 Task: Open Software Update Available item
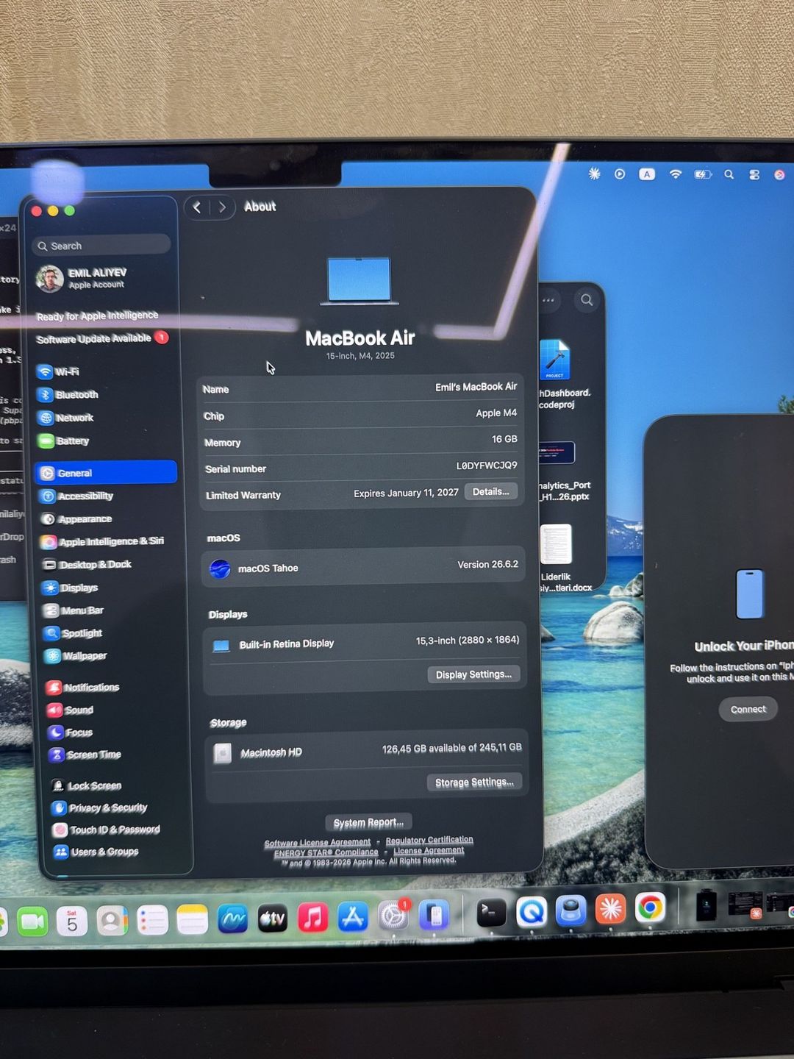(102, 339)
